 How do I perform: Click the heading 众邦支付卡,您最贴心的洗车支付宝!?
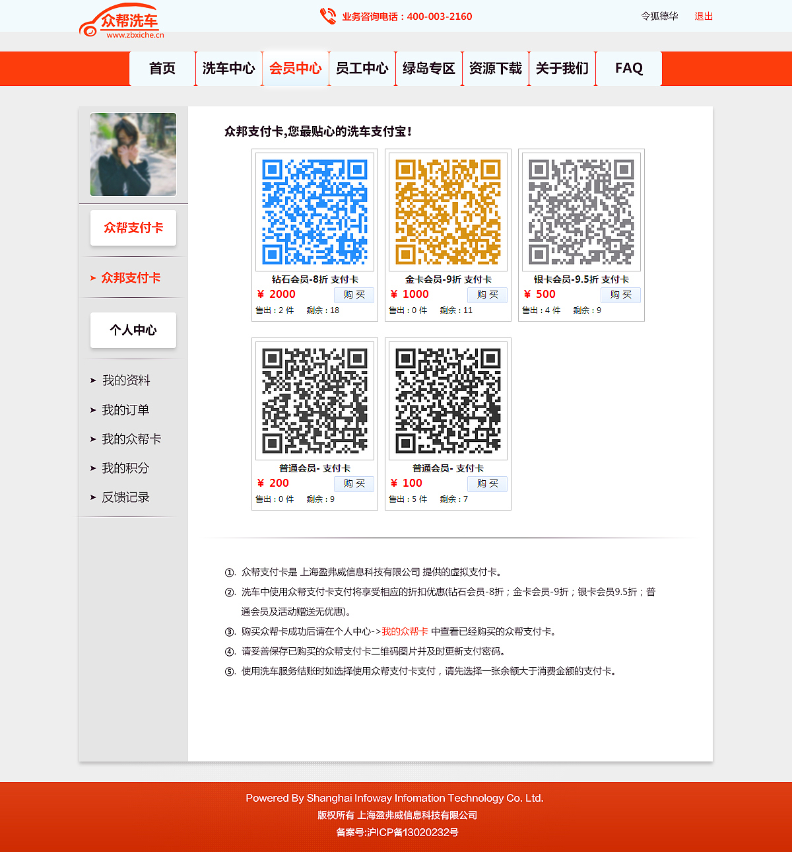coord(318,131)
